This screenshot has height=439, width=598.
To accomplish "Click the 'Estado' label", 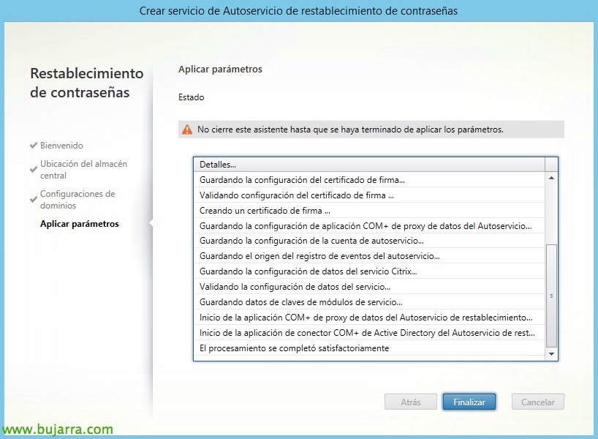I will point(191,97).
